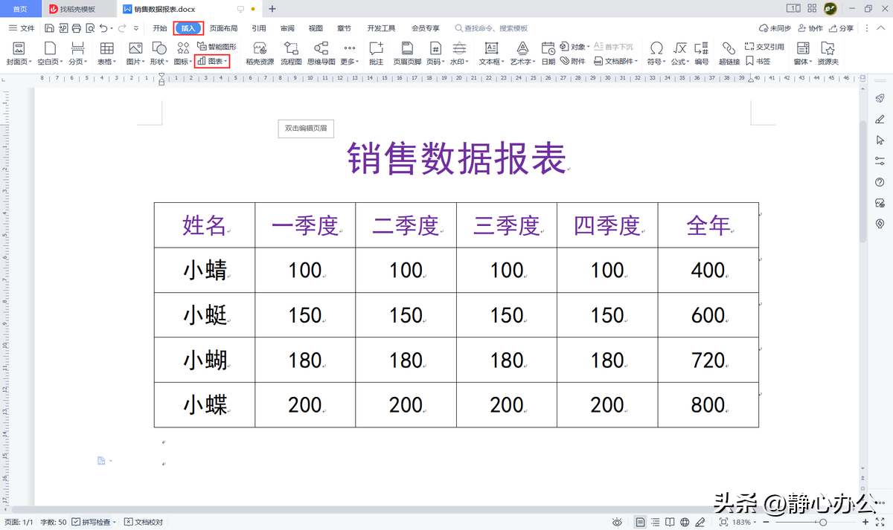Switch to the 审阅 ribbon tab
Screen dimensions: 893x530
287,28
